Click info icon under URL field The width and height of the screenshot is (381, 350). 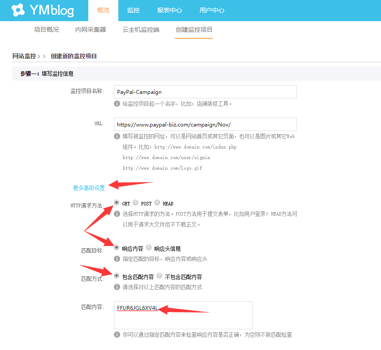tap(117, 136)
